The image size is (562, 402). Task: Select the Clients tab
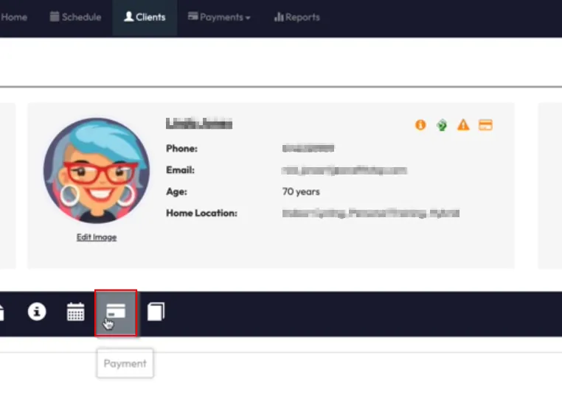145,17
